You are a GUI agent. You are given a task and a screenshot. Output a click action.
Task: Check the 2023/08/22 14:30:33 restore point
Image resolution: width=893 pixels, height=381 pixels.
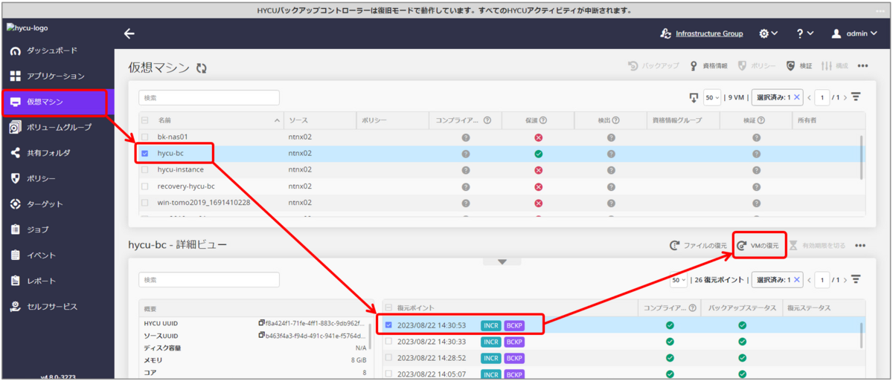click(388, 342)
